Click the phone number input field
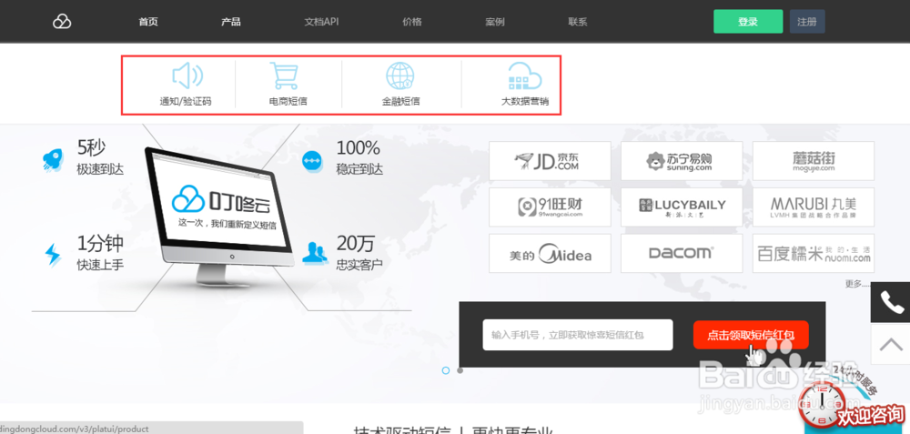The height and width of the screenshot is (434, 910). [578, 335]
